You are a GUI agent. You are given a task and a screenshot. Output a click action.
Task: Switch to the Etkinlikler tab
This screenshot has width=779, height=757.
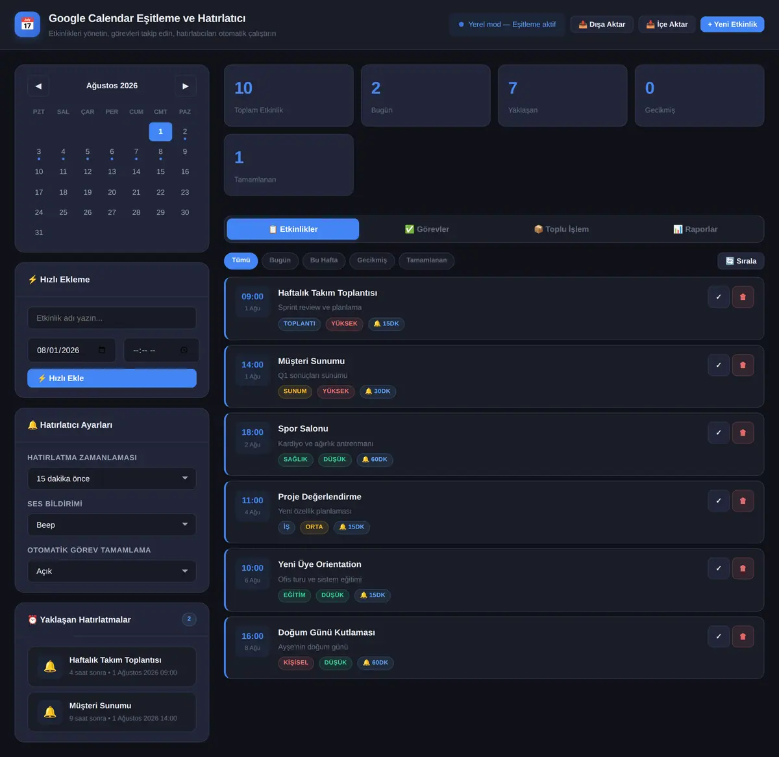click(293, 229)
